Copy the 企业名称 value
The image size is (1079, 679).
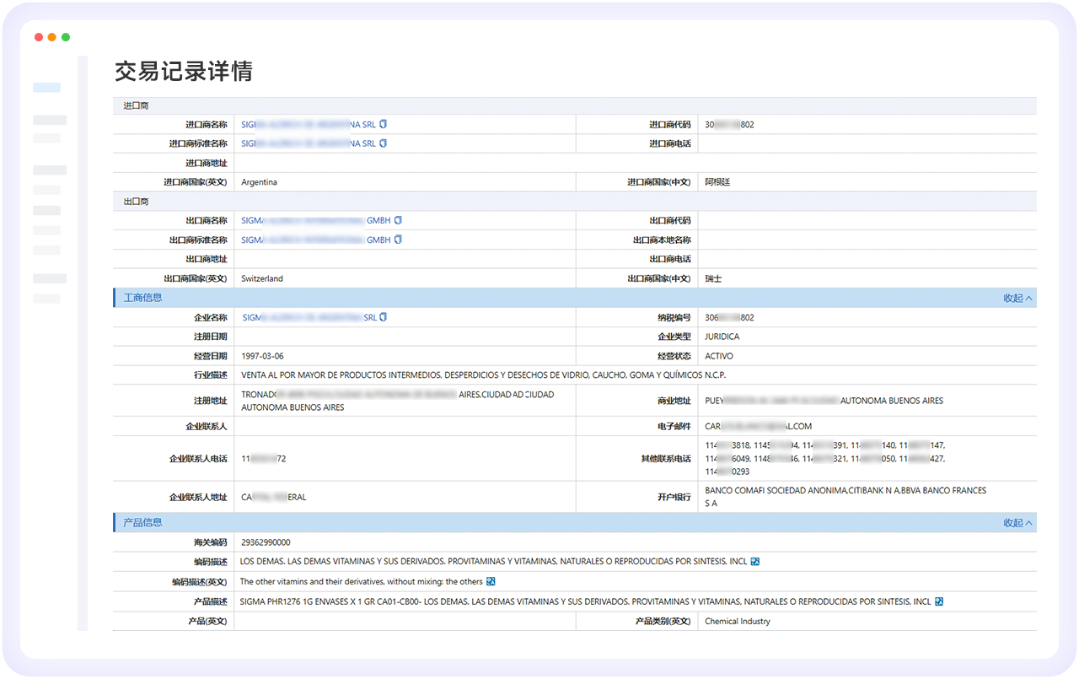click(x=384, y=318)
